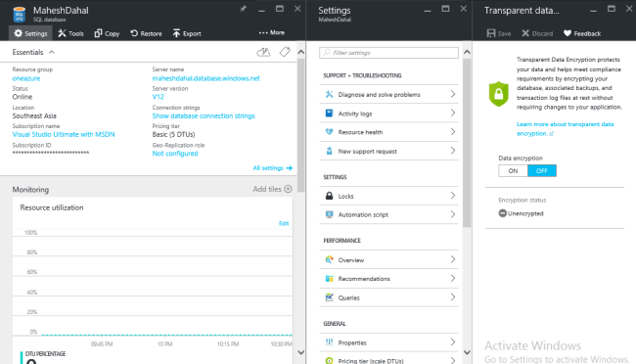Click the Restore toolbar button

(146, 33)
